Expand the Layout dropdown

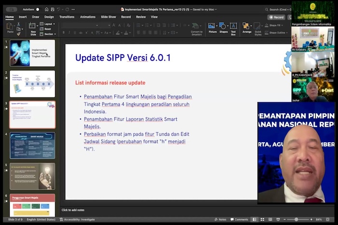point(48,24)
